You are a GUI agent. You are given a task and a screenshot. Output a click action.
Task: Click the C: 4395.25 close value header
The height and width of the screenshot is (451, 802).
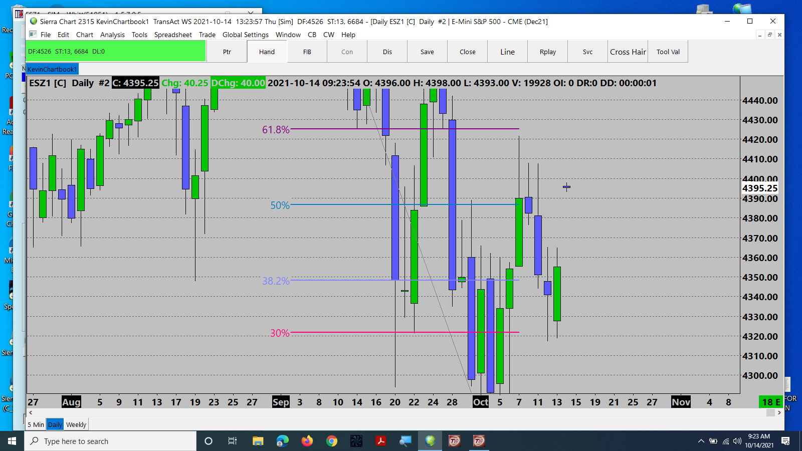[x=135, y=83]
